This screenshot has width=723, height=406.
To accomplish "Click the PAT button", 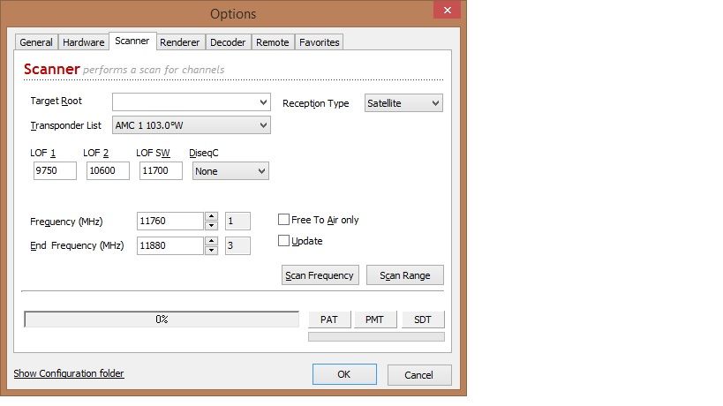I will 329,320.
